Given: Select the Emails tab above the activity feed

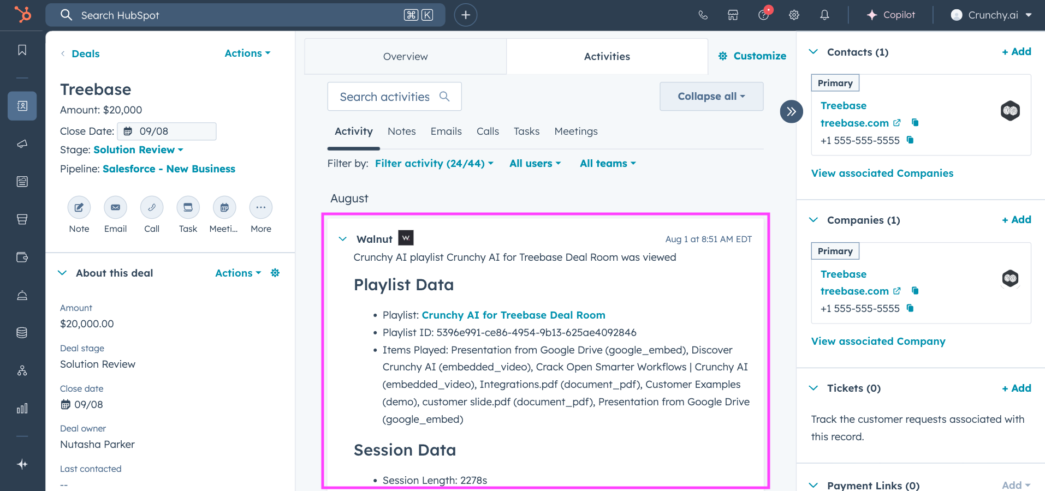Looking at the screenshot, I should (x=446, y=131).
